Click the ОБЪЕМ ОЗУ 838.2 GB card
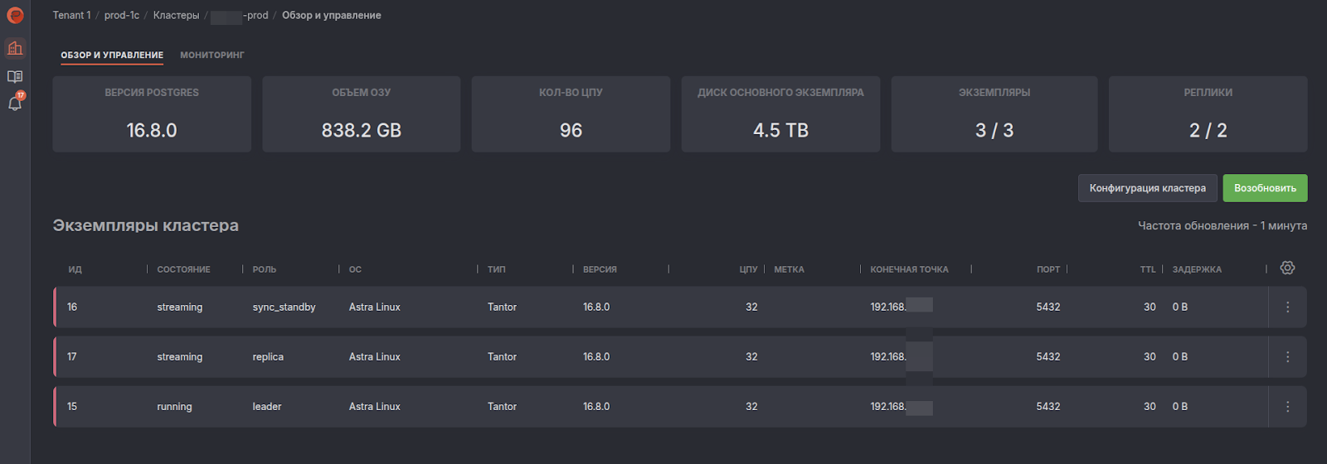 [362, 114]
